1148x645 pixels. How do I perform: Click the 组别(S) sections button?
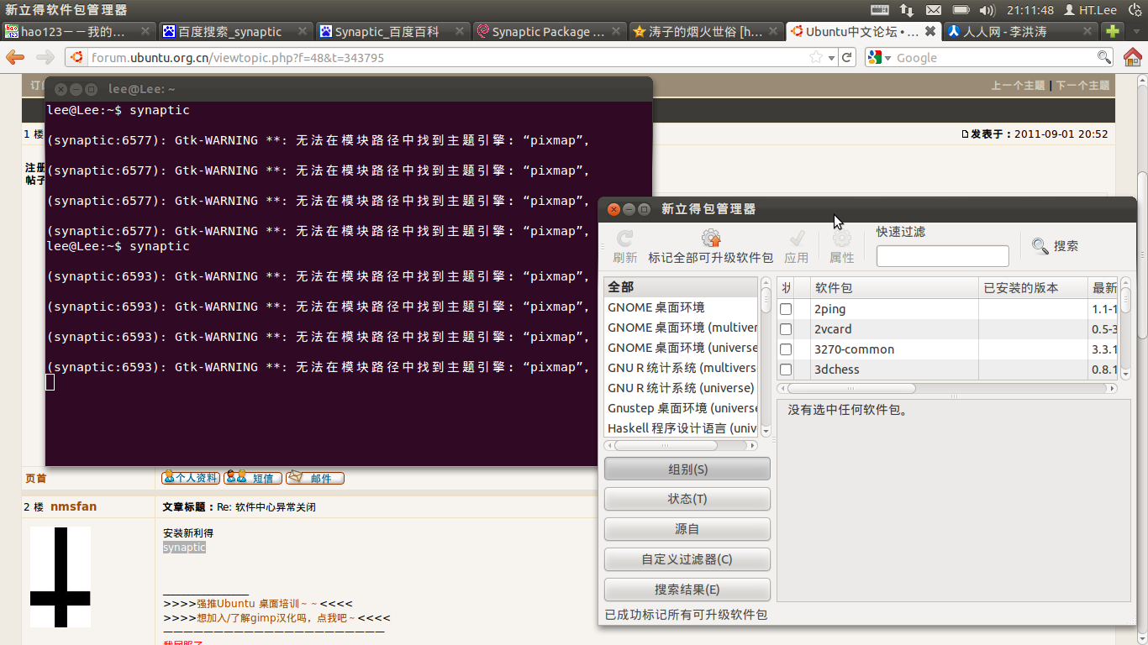point(687,469)
